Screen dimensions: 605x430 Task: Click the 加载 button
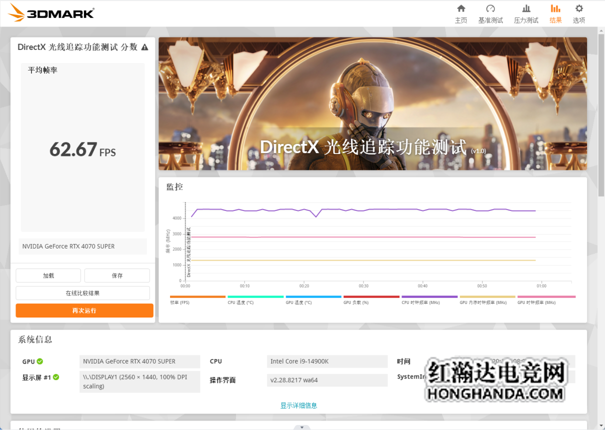48,275
